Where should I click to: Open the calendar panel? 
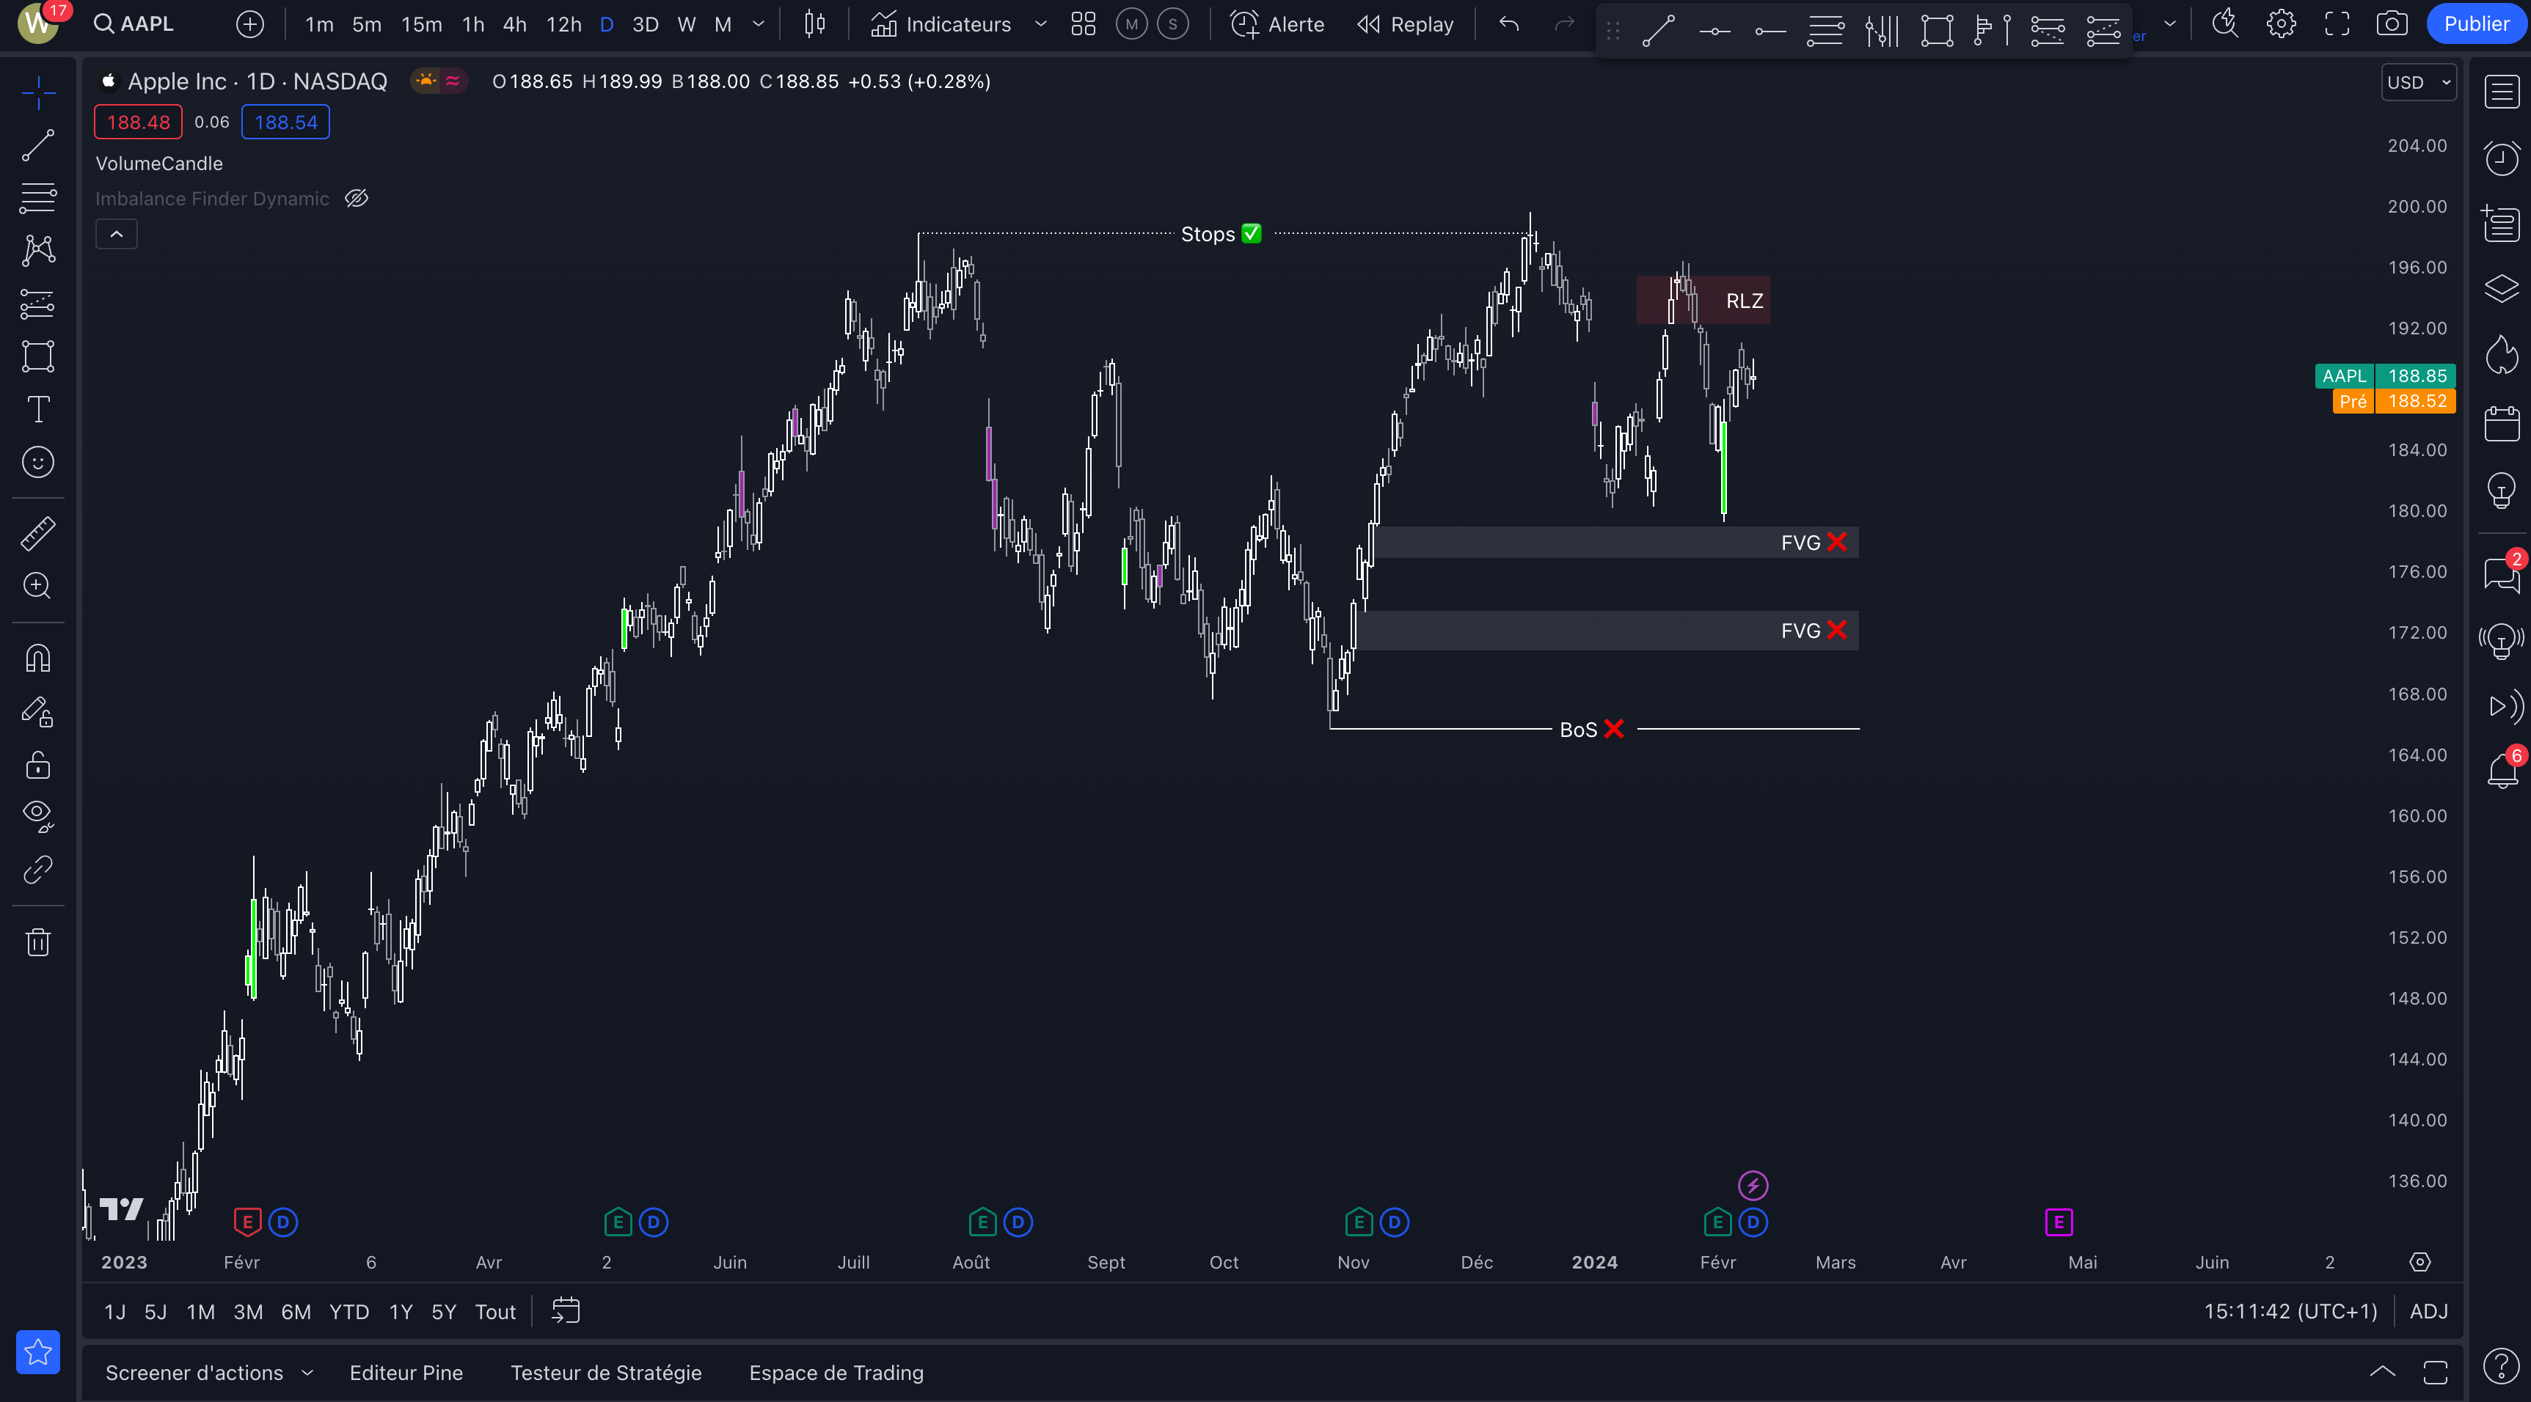2502,423
